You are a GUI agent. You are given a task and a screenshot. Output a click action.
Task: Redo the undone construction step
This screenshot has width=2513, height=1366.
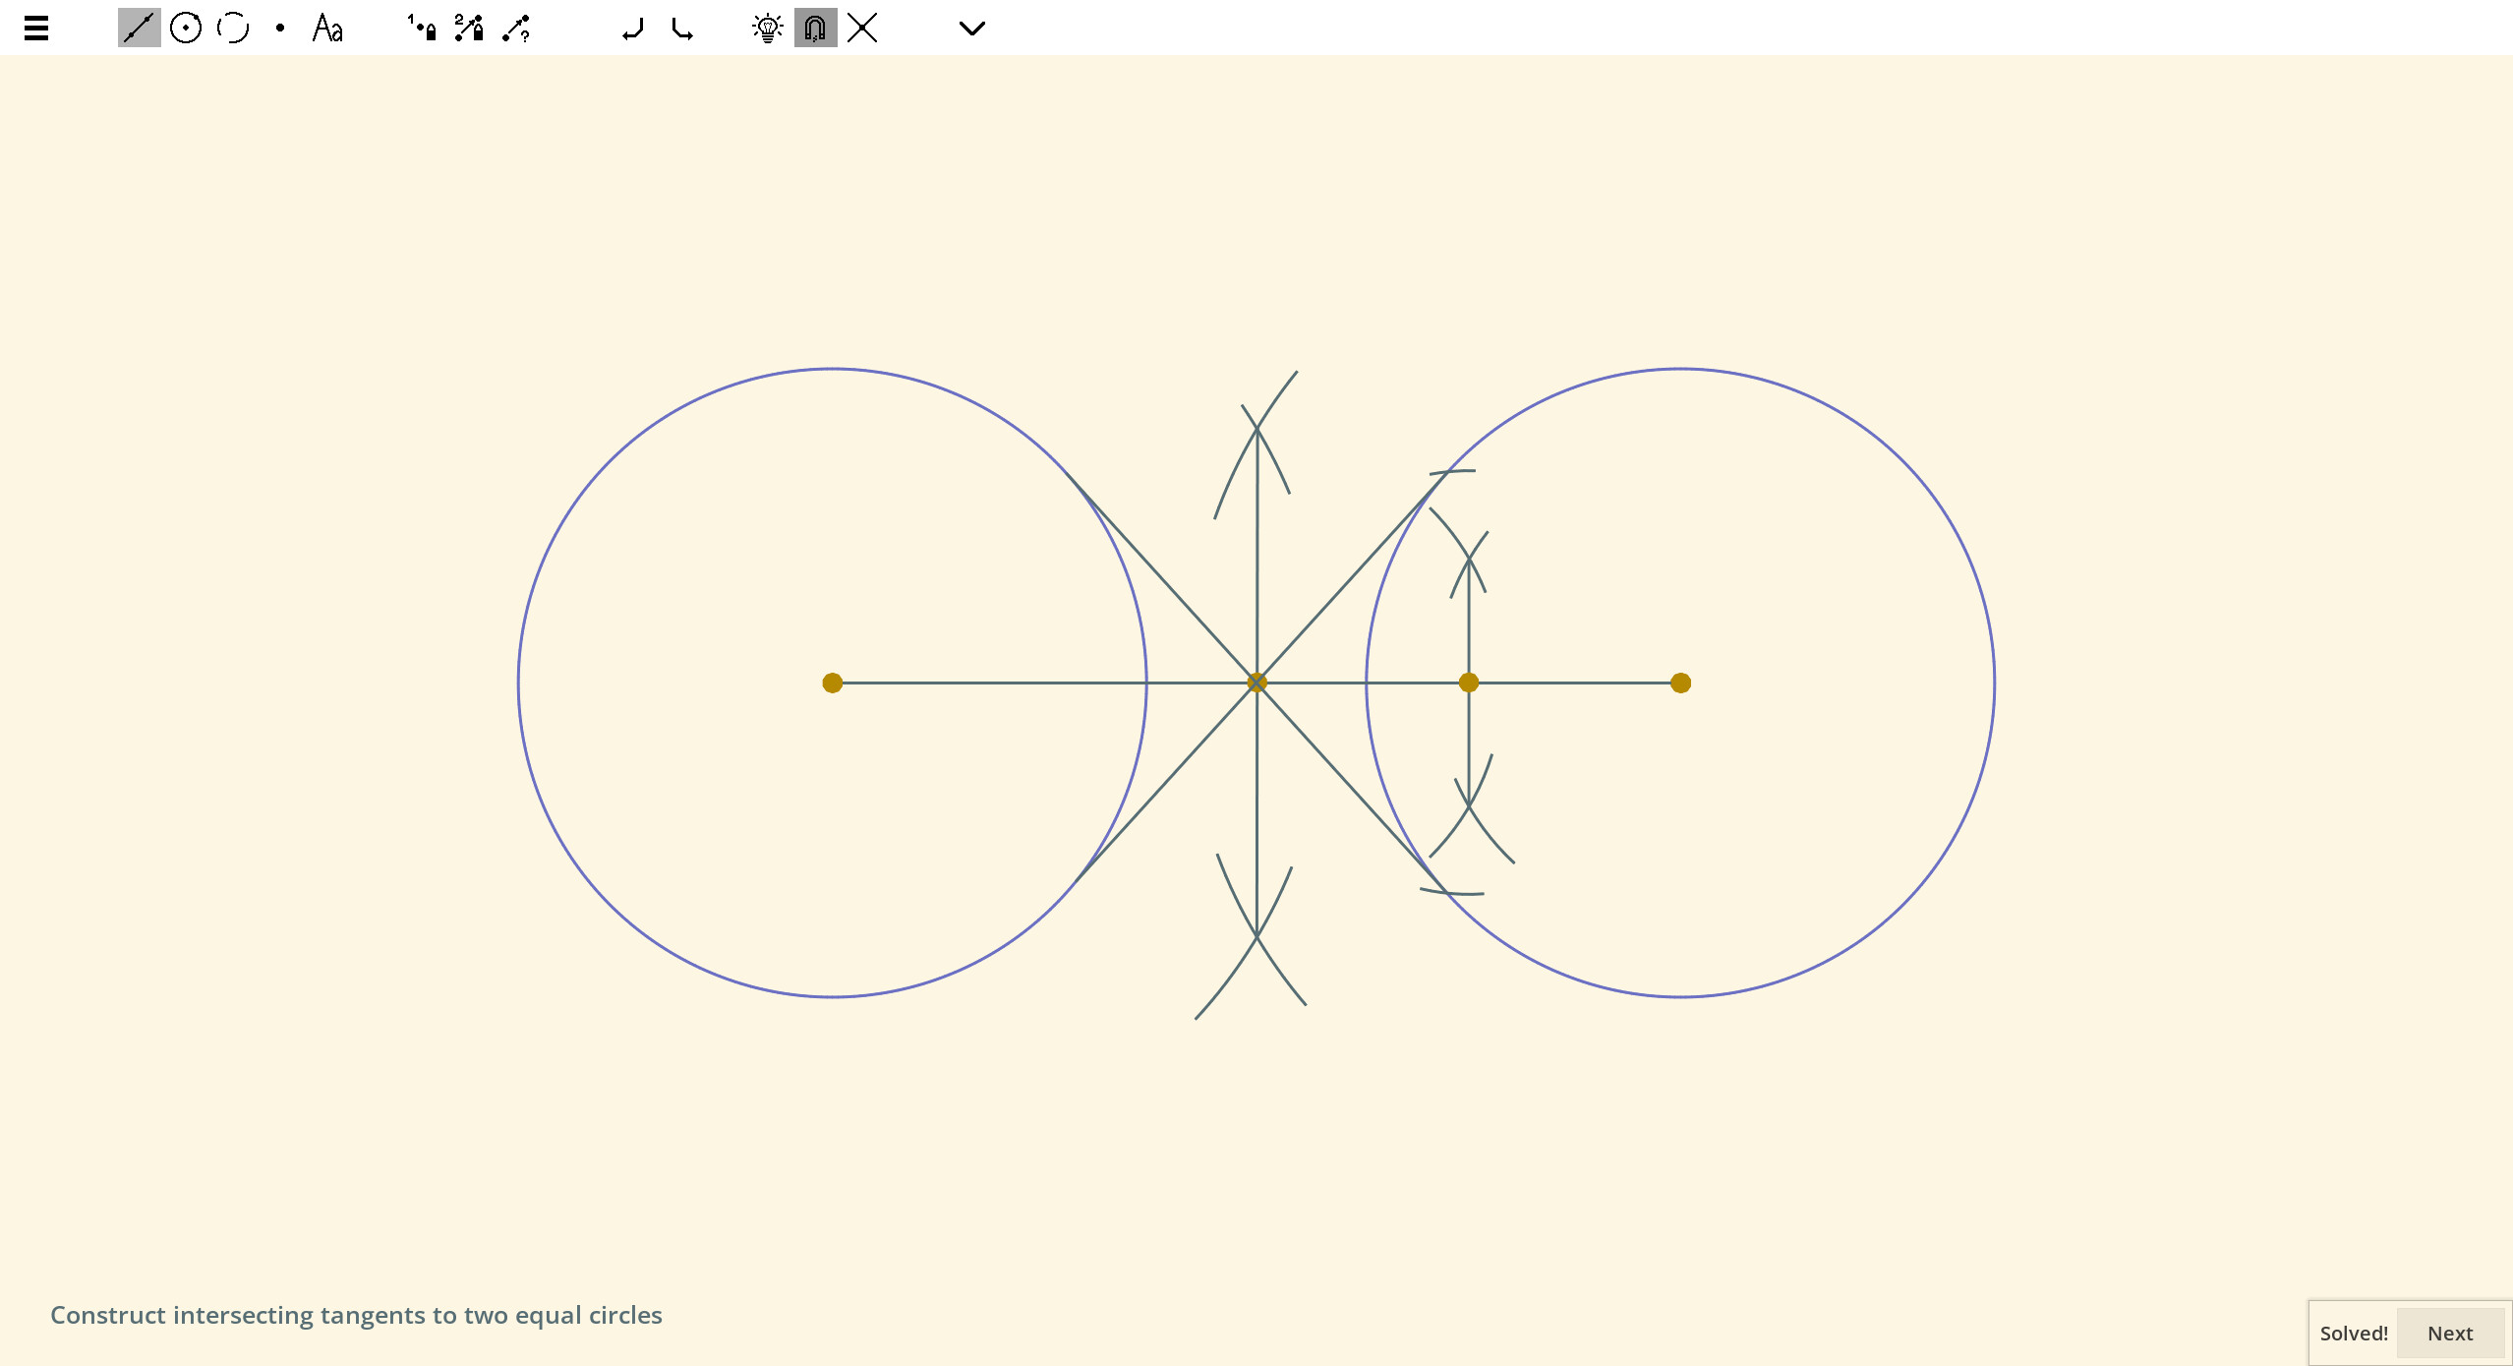click(681, 28)
